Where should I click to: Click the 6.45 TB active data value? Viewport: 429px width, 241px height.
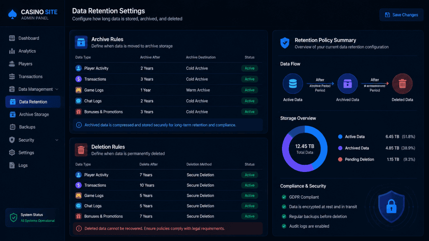[392, 137]
